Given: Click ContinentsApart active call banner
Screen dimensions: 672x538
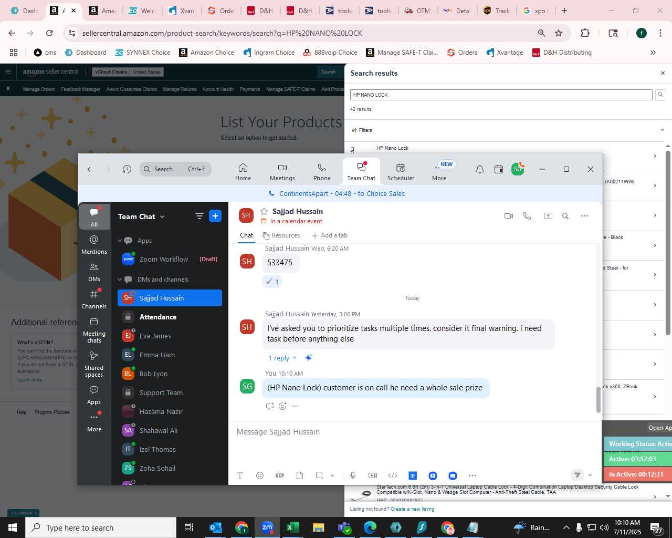Looking at the screenshot, I should point(340,193).
